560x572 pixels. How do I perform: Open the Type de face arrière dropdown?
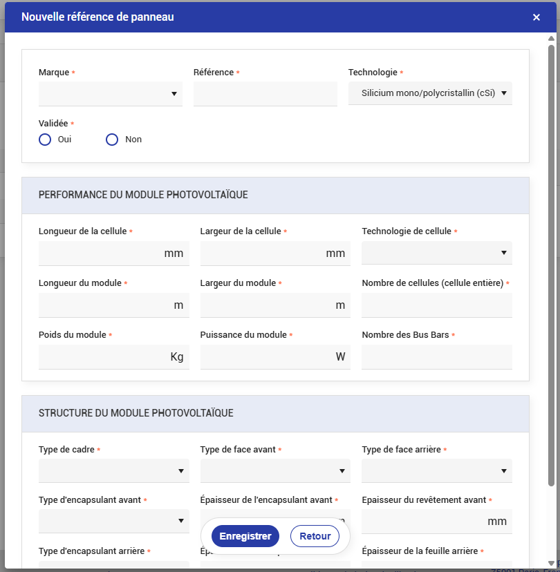coord(436,471)
